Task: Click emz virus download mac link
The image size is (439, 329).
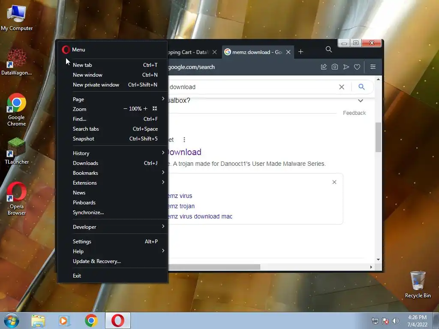Action: [200, 216]
